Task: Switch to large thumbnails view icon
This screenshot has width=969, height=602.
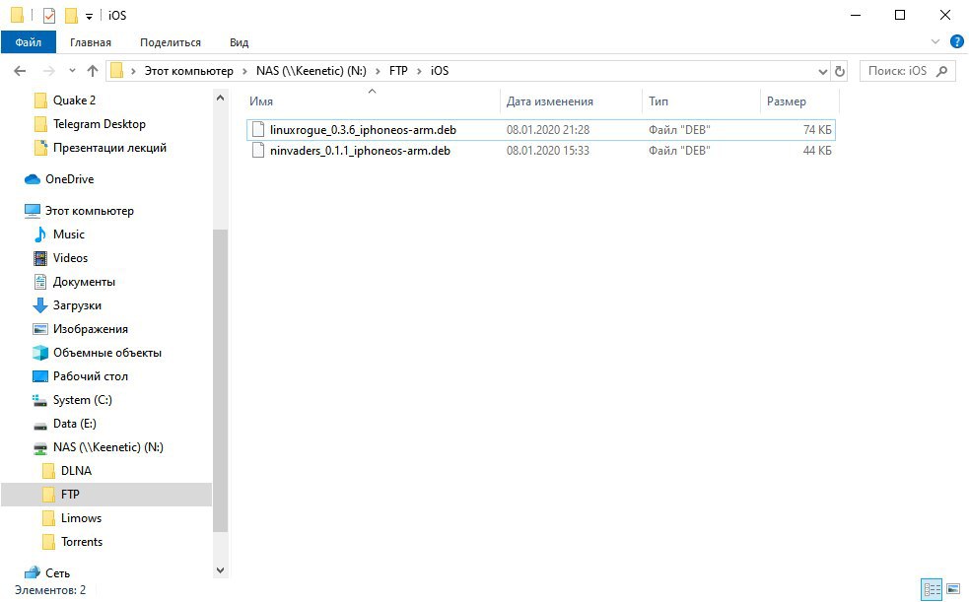Action: [x=953, y=588]
